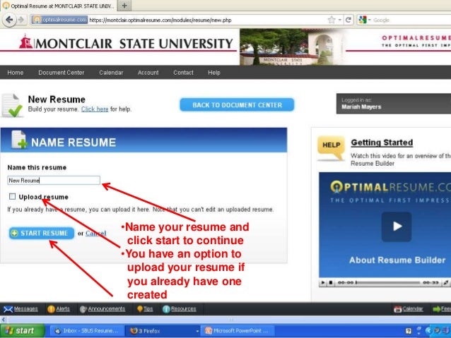Open Resources in the bottom bar
The image size is (451, 338).
click(x=184, y=308)
